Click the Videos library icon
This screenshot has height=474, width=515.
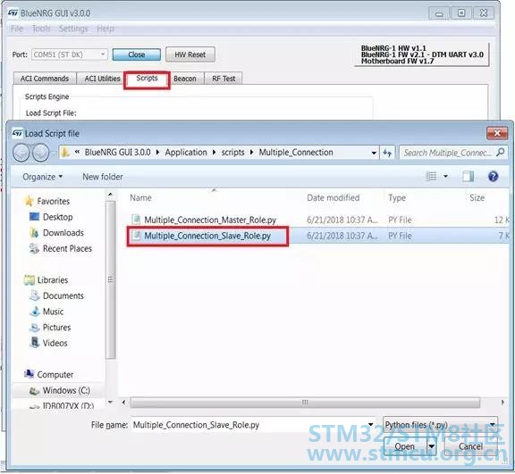point(34,343)
